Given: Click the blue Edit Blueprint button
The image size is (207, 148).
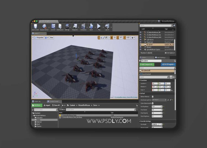Looking at the screenshot, I should tap(168, 65).
